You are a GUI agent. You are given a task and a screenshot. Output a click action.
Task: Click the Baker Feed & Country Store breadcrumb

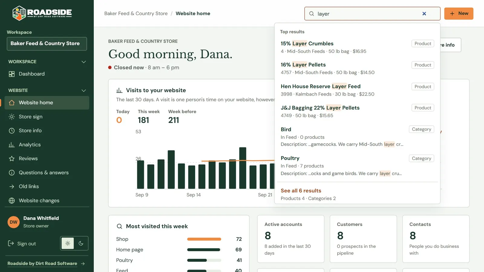136,14
